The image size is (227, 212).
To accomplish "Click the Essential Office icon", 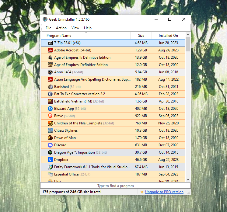I will click(x=50, y=174).
